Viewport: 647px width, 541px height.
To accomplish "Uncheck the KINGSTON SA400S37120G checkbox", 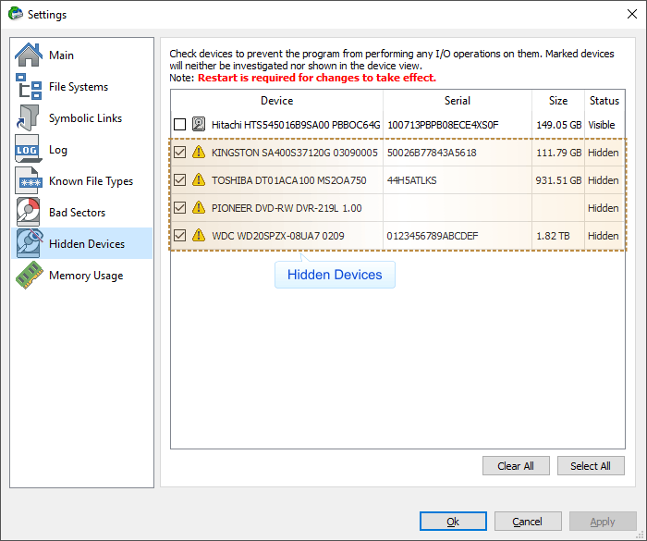I will [x=179, y=153].
